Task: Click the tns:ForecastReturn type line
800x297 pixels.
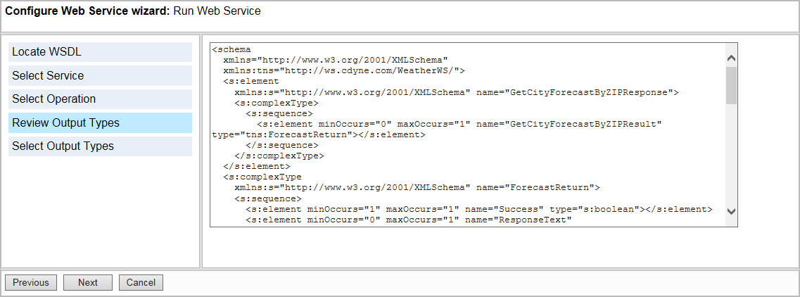Action: (318, 134)
